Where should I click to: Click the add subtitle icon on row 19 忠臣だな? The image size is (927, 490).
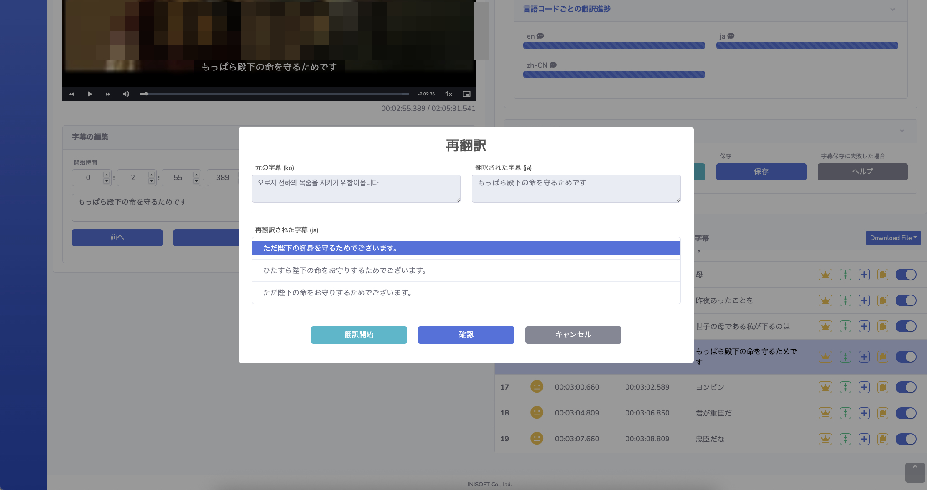tap(864, 439)
